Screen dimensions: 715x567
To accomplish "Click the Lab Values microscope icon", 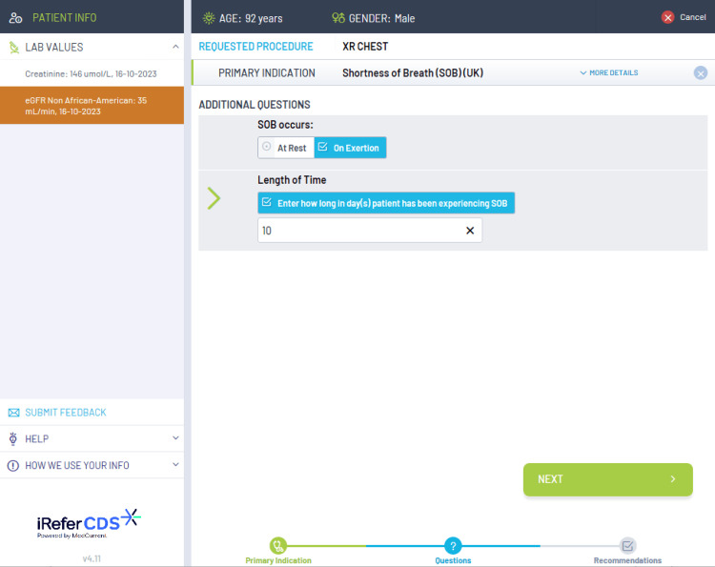I will point(14,48).
